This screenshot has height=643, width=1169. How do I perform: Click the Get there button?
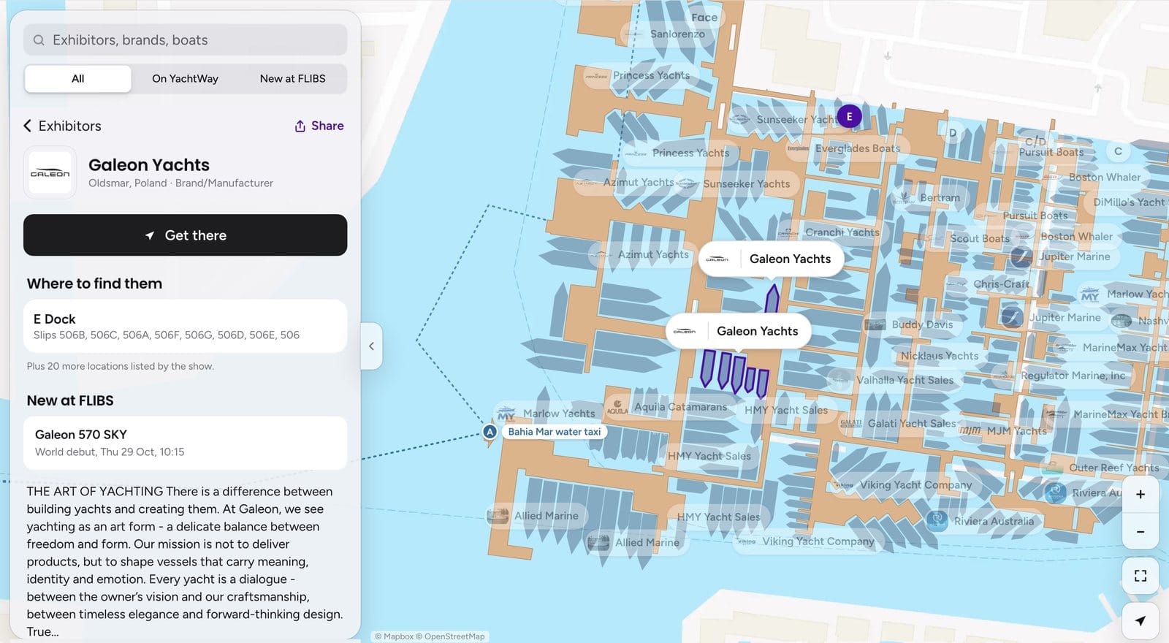coord(185,235)
